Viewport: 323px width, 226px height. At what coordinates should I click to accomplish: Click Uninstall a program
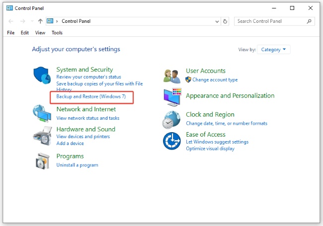pos(77,165)
